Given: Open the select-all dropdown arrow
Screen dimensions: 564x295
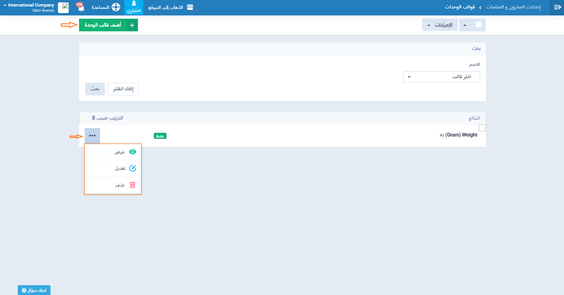Looking at the screenshot, I should [x=465, y=25].
